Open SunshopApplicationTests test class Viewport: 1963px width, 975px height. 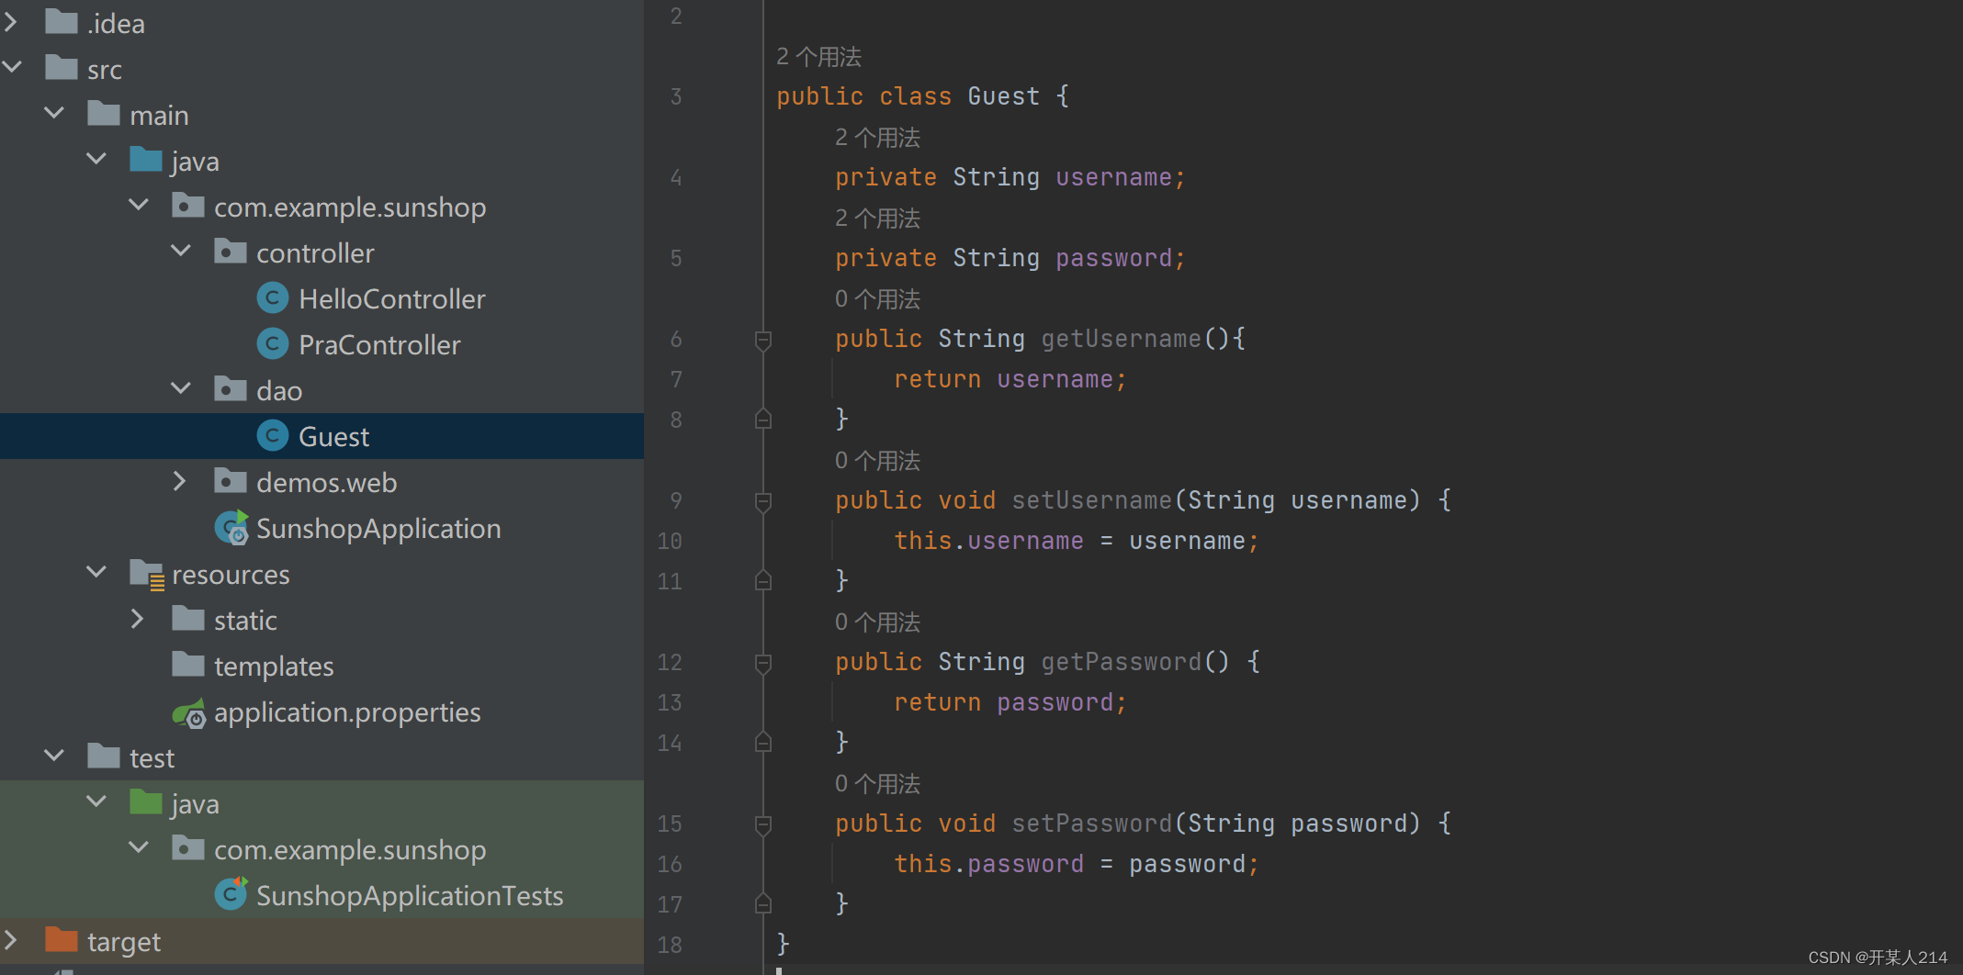coord(410,895)
